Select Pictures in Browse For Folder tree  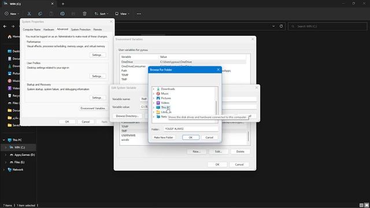(166, 98)
